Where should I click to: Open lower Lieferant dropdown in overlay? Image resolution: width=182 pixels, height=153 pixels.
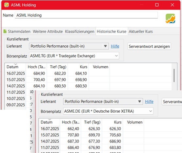[103, 101]
